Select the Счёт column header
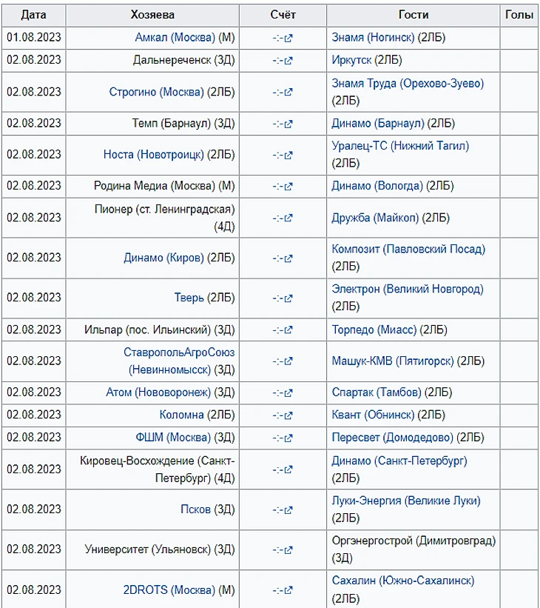 pos(283,15)
